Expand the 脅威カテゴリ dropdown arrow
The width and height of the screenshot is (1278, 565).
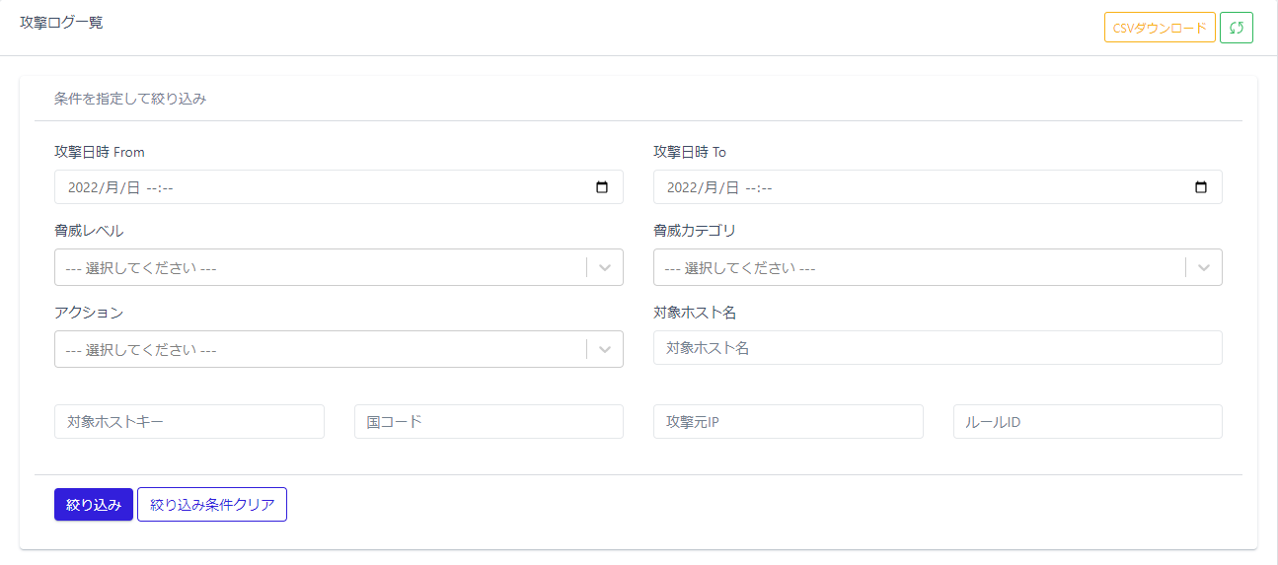pos(1204,267)
